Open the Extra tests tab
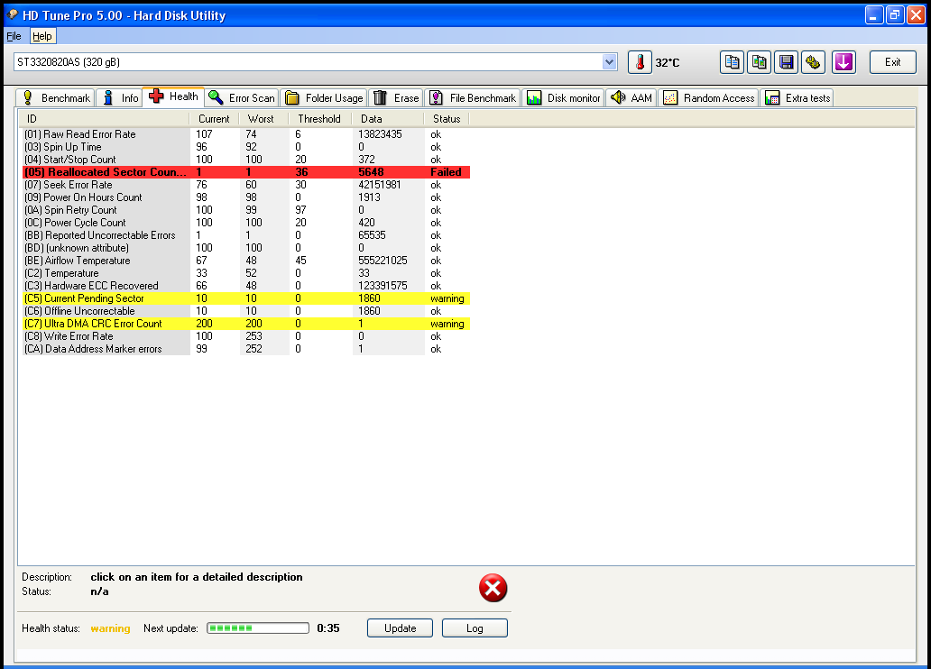Image resolution: width=931 pixels, height=669 pixels. pyautogui.click(x=797, y=98)
